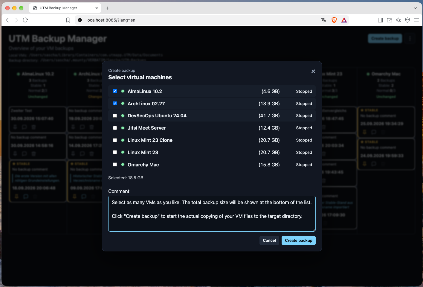Screen dimensions: 423x287
Task: Open Brave Shields lion icon
Action: (334, 20)
